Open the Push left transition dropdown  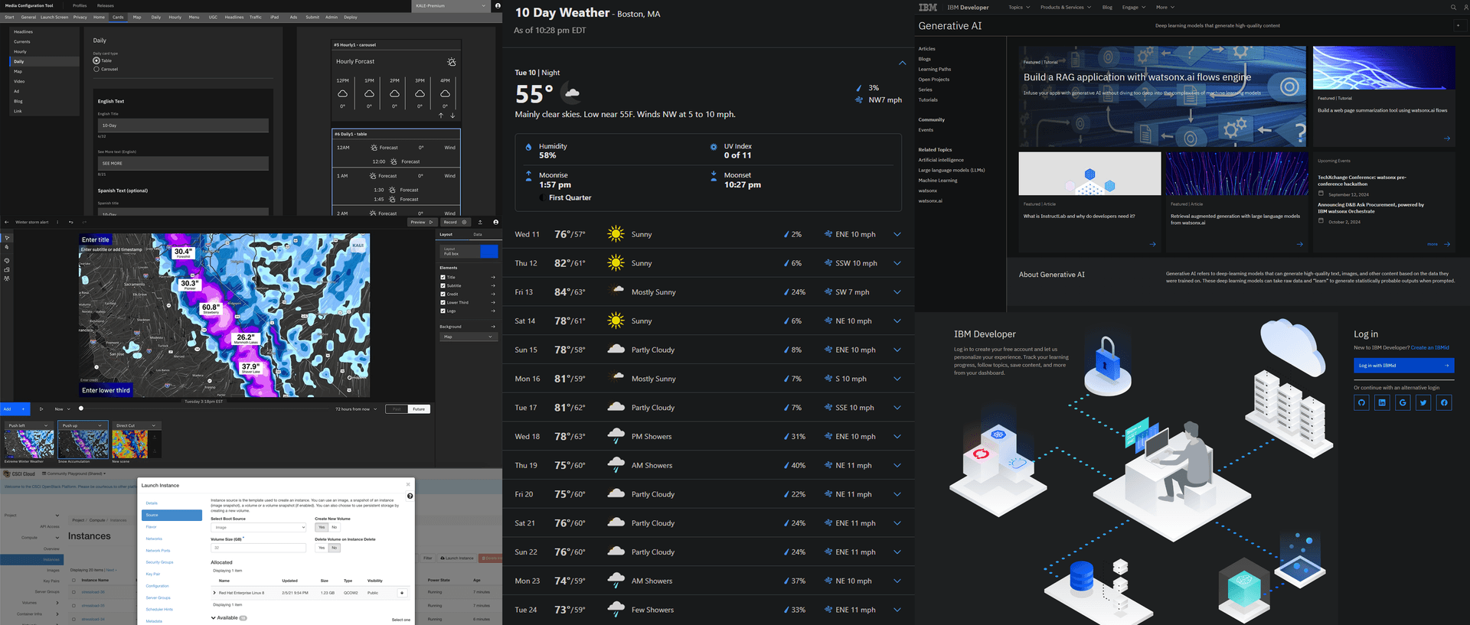point(30,425)
